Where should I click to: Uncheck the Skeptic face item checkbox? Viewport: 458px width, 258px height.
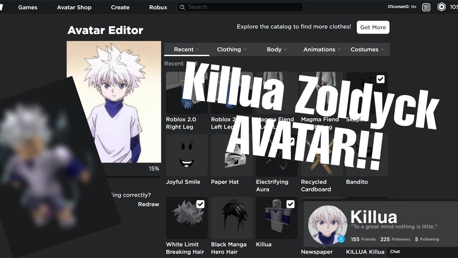pos(380,79)
